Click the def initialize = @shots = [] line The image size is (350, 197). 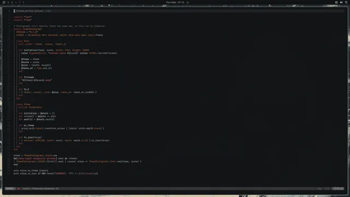[x=37, y=113]
